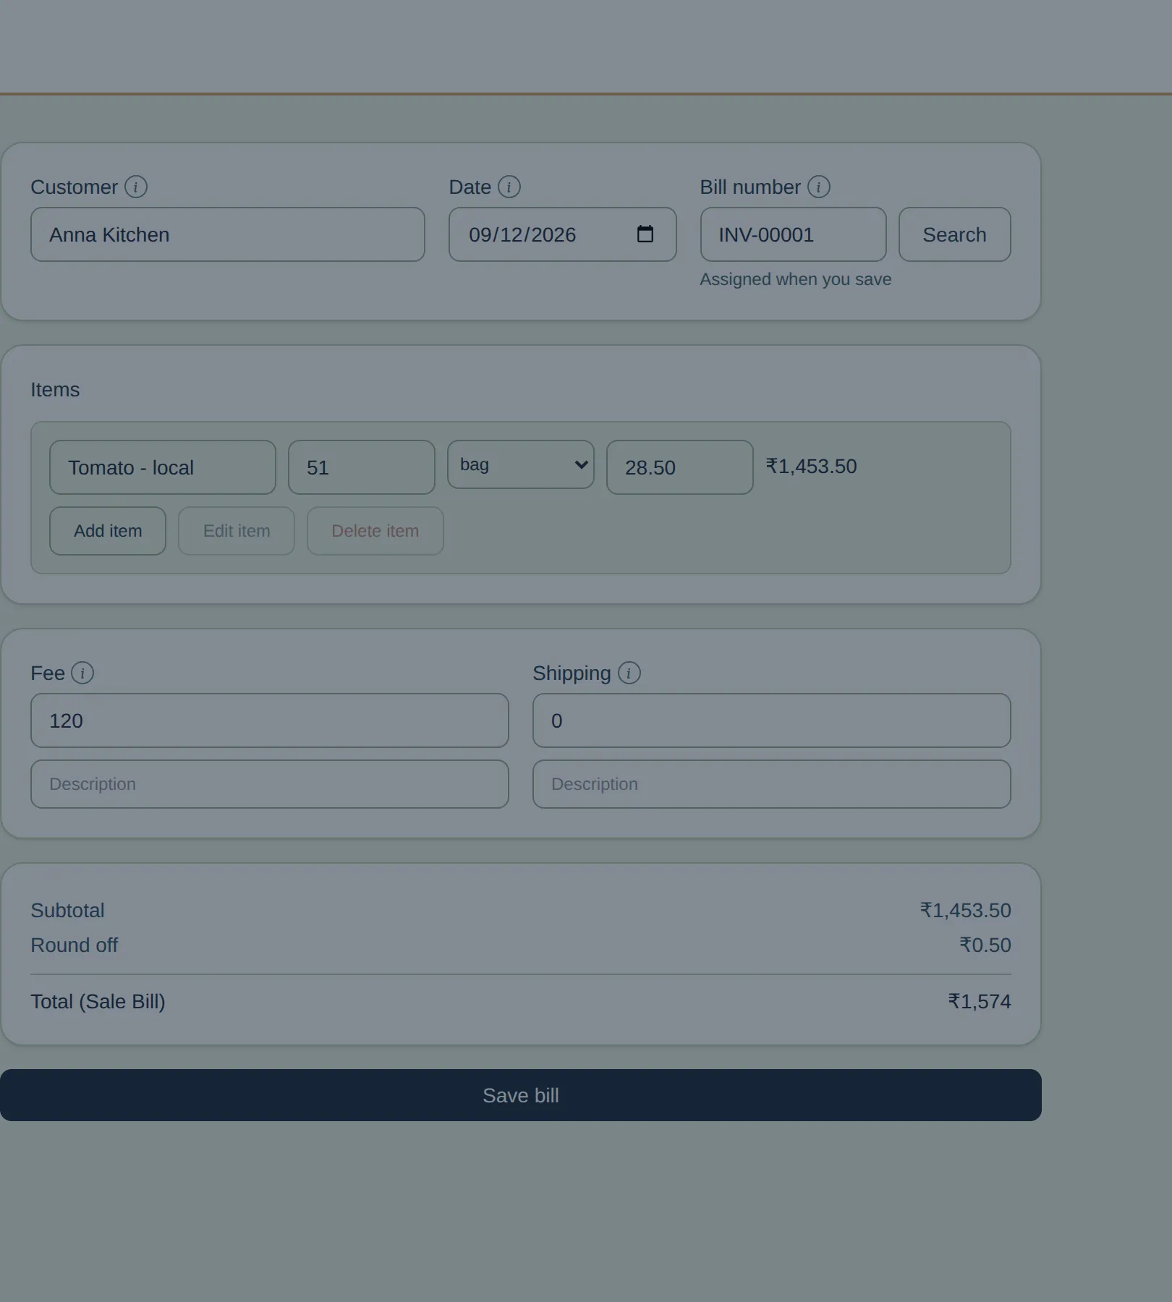This screenshot has height=1302, width=1172.
Task: Click the Date field showing 09/12/2026
Action: 563,234
